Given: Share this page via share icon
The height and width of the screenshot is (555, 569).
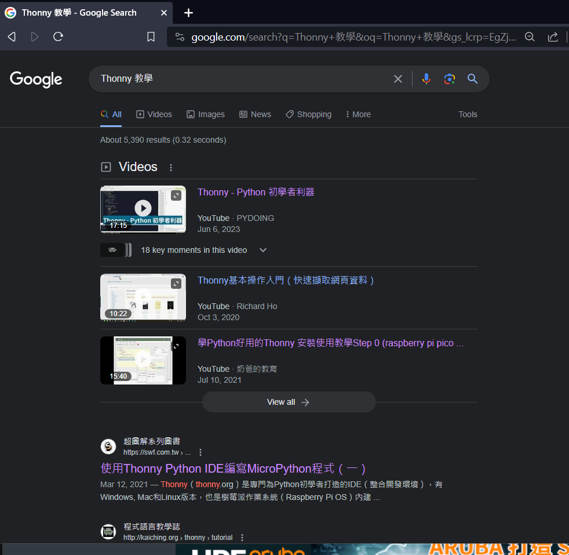Looking at the screenshot, I should (x=553, y=37).
